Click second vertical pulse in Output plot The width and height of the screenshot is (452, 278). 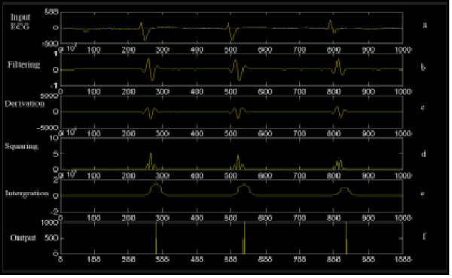tap(244, 238)
